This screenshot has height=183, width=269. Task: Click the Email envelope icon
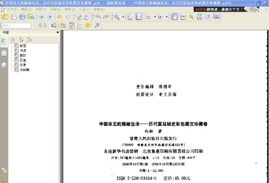tap(30, 17)
